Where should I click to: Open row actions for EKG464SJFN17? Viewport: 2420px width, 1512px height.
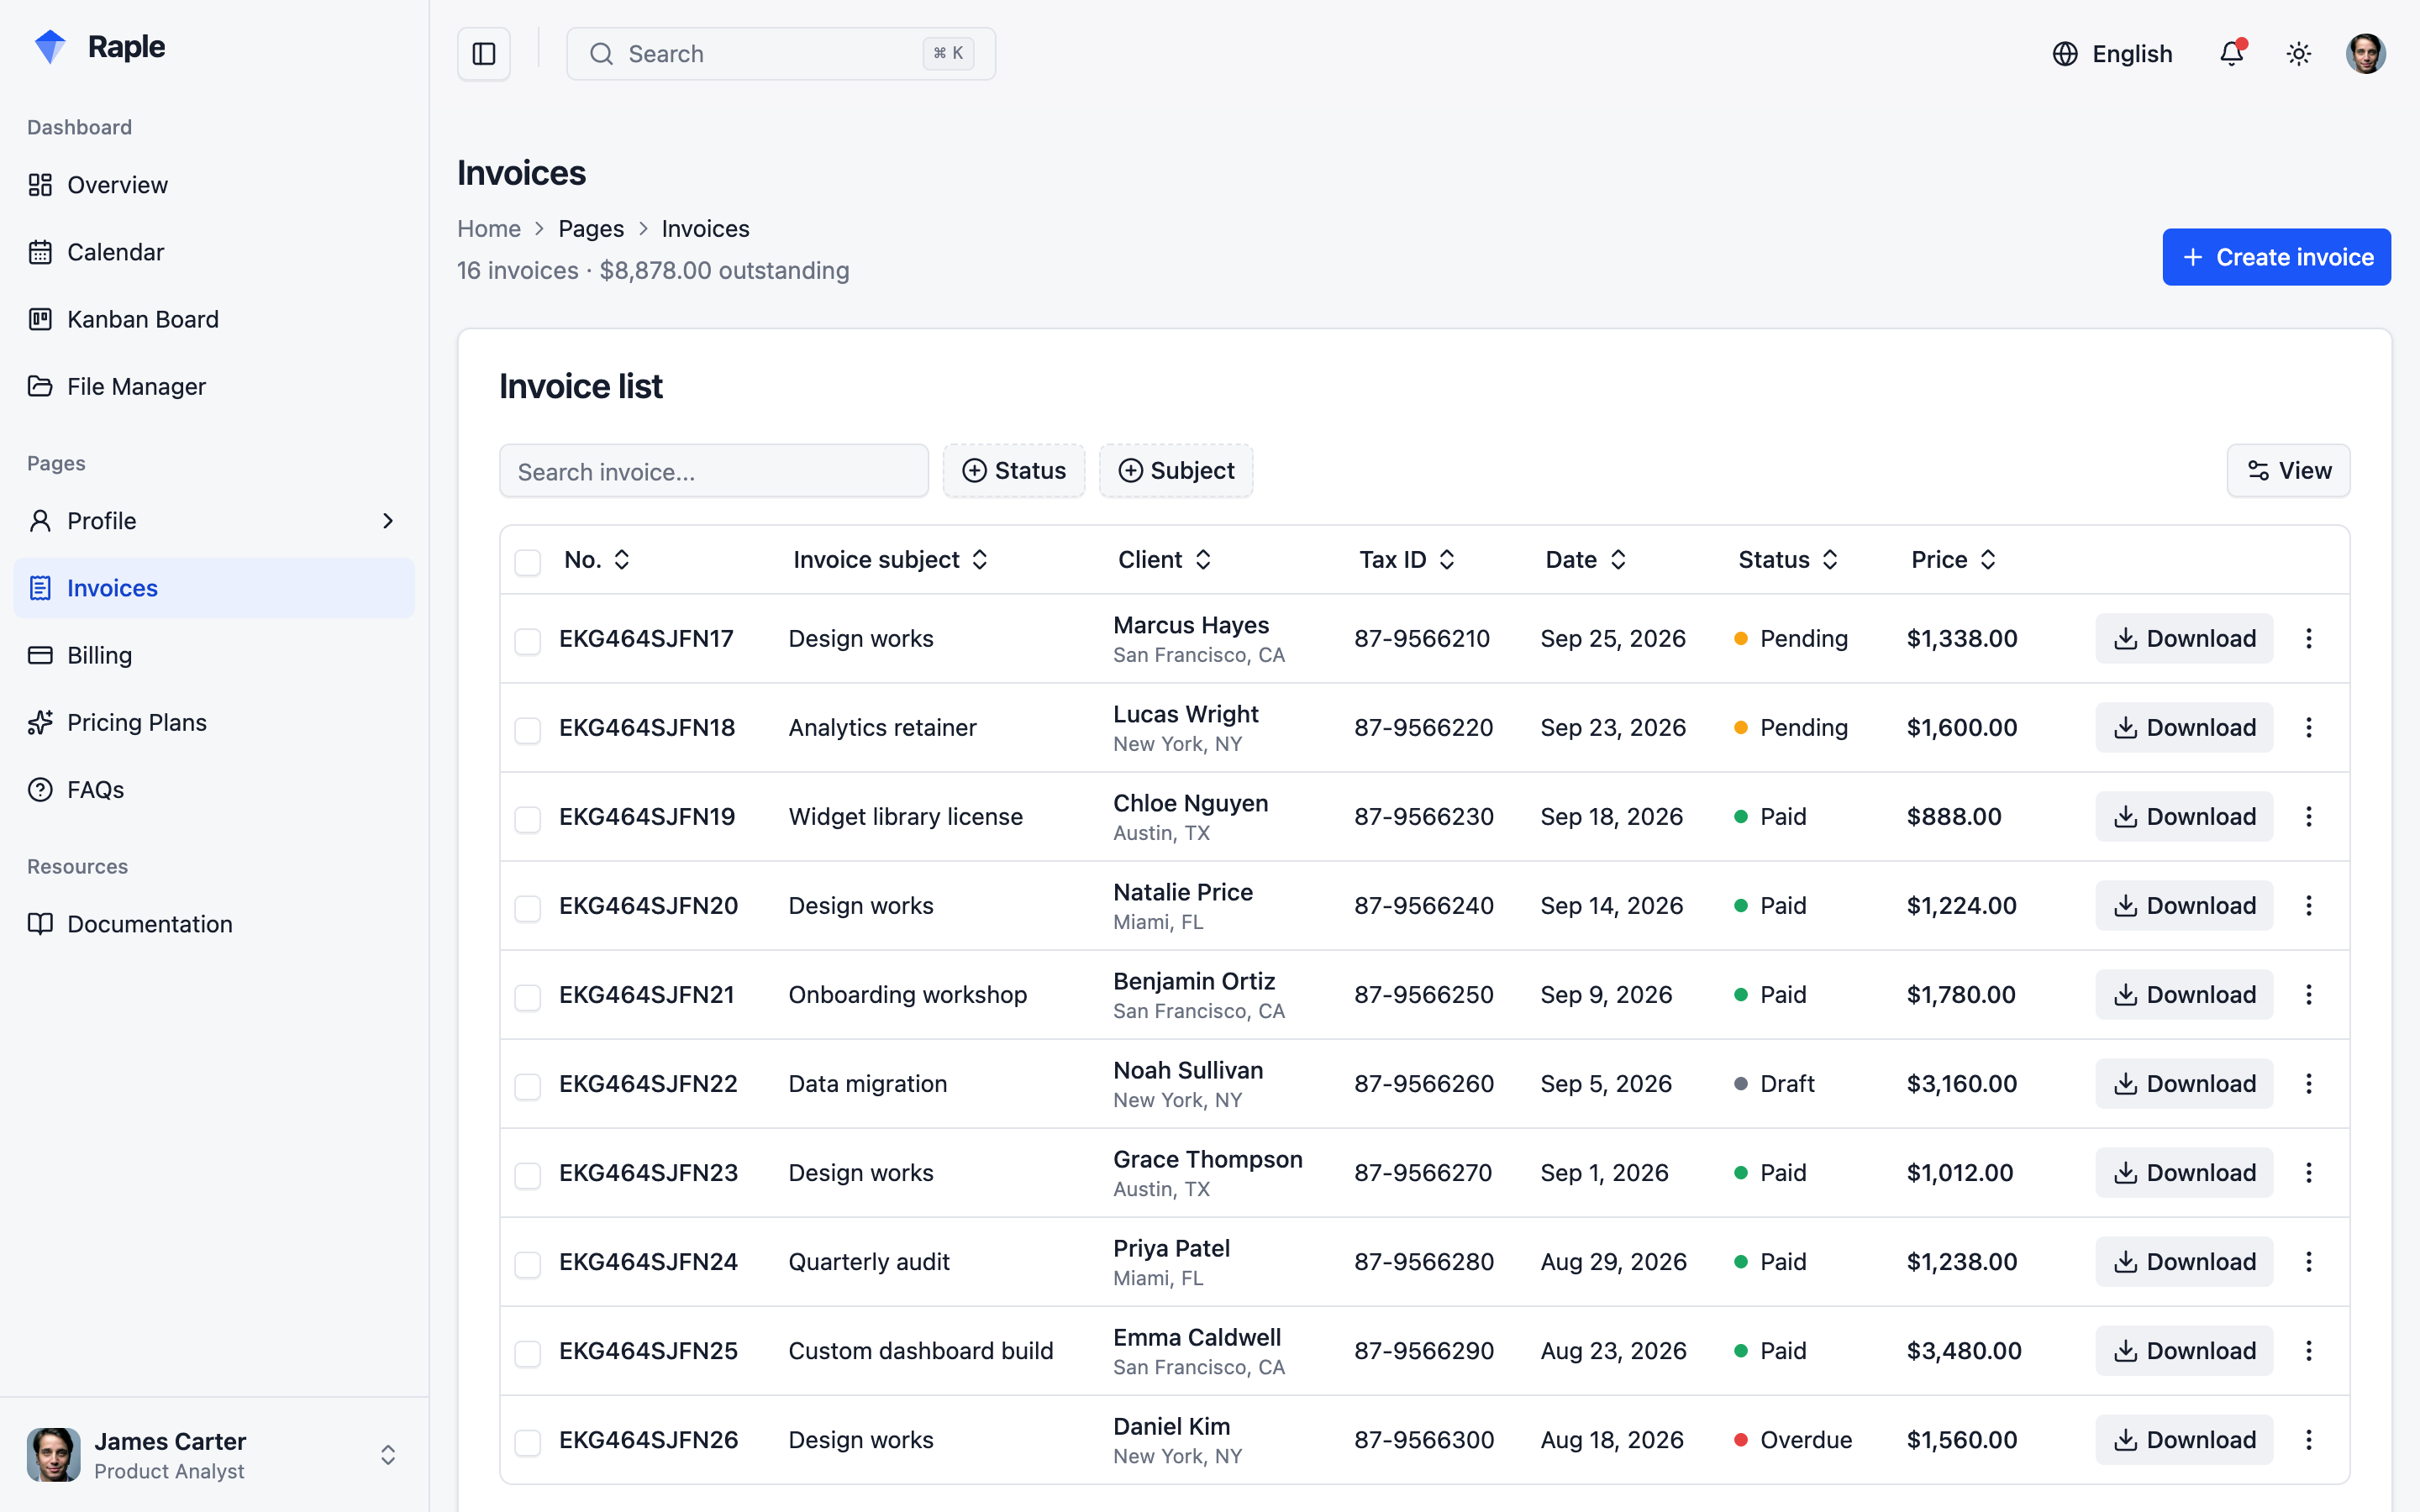pyautogui.click(x=2309, y=638)
